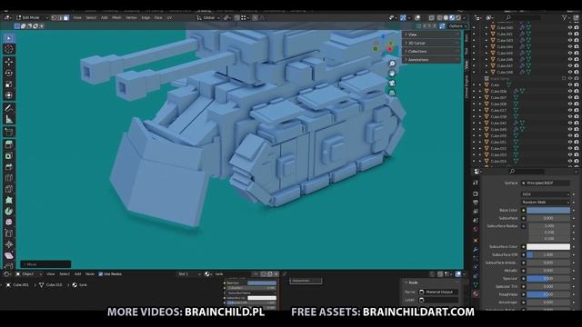Select the Transform tool in toolbar
This screenshot has width=582, height=327.
point(9,95)
